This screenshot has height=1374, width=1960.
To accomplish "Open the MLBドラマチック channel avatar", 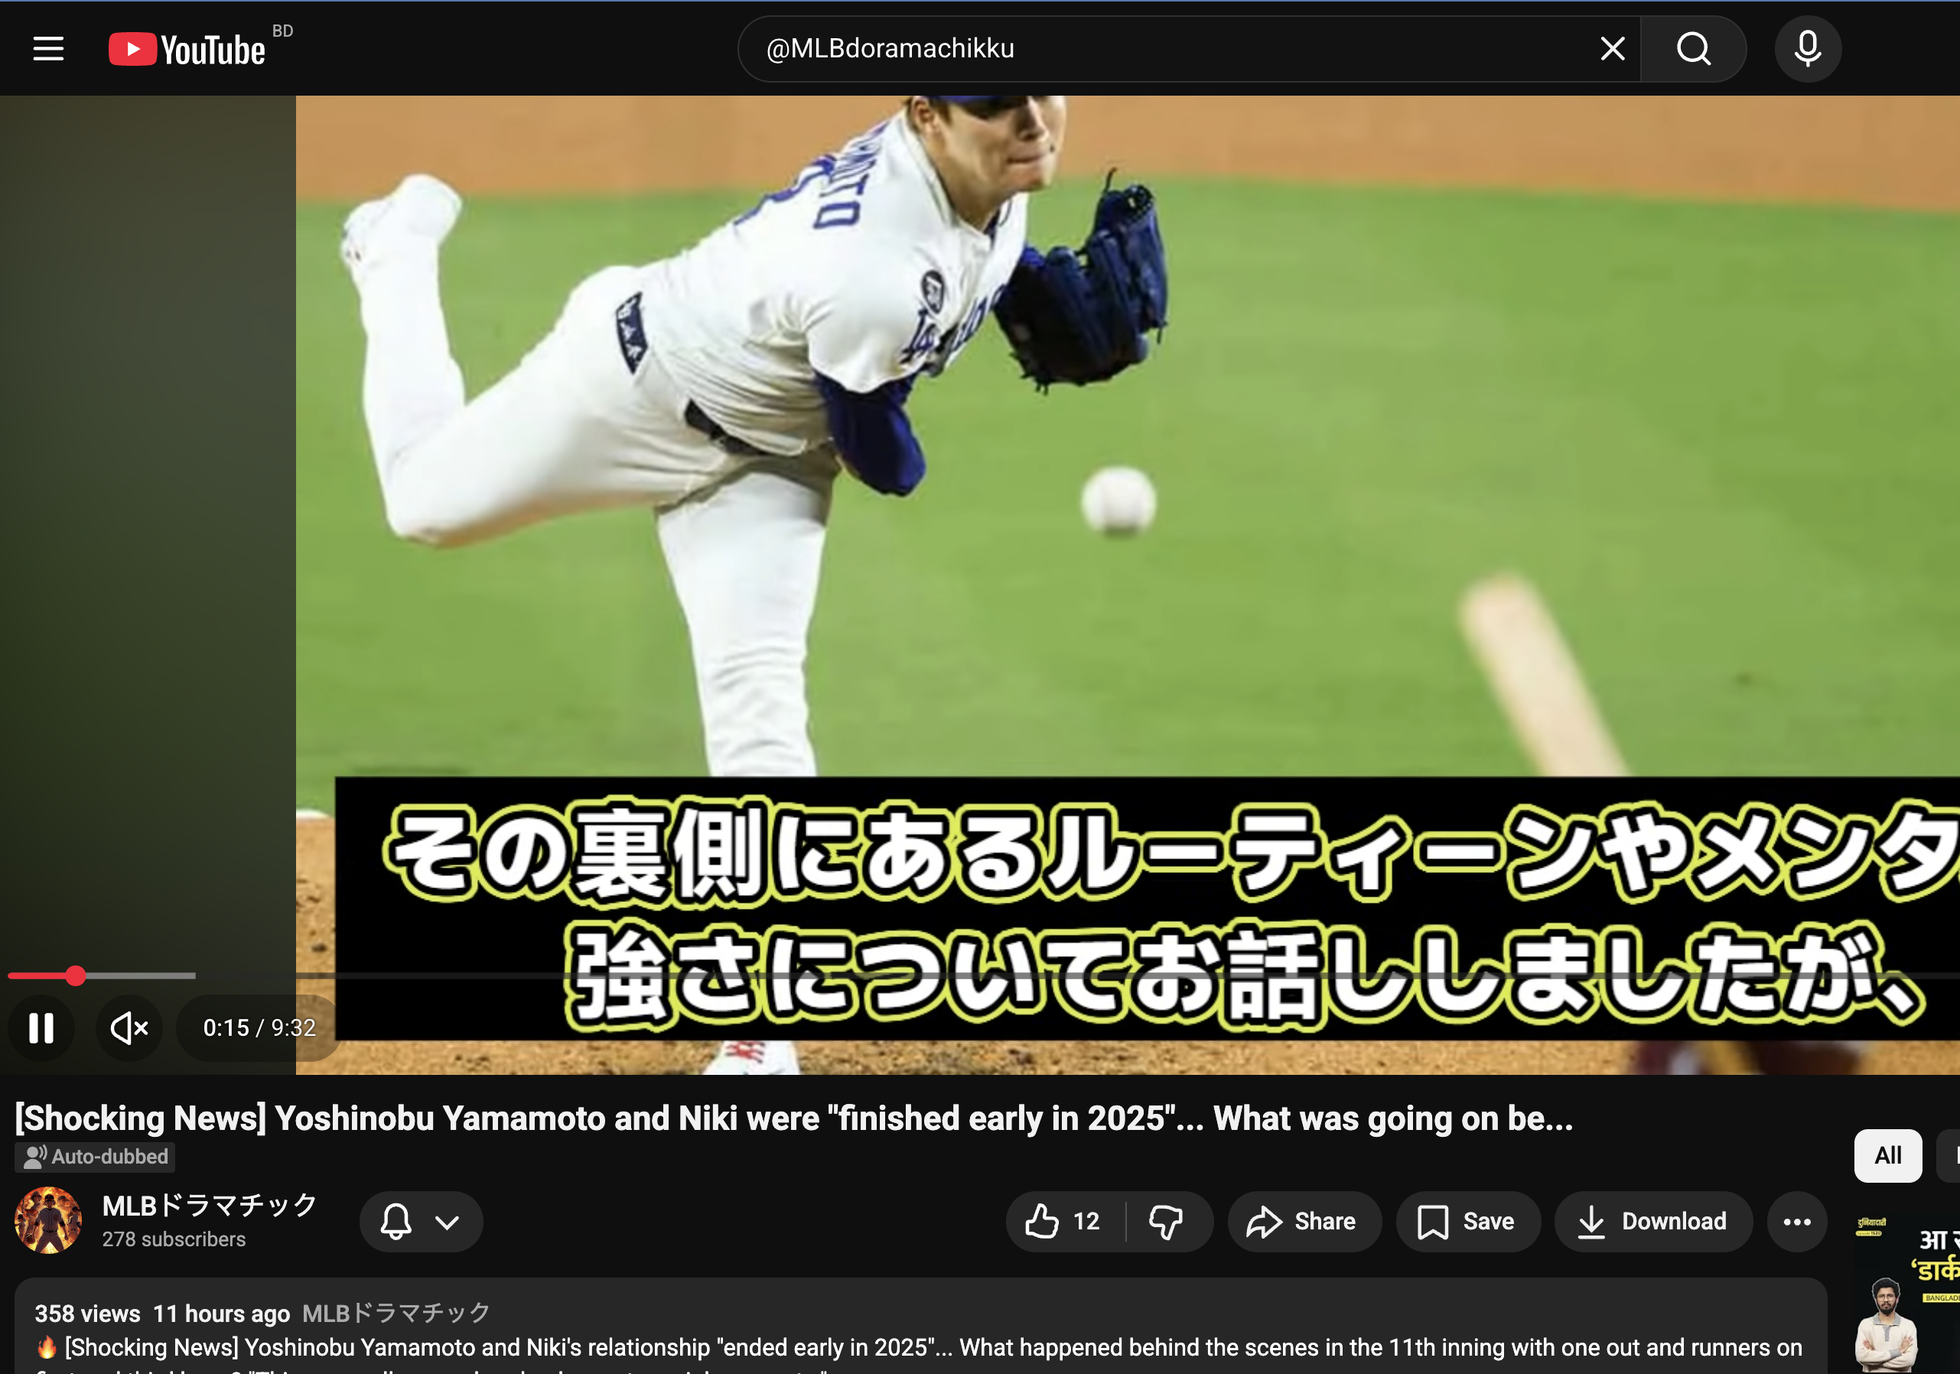I will (x=49, y=1220).
